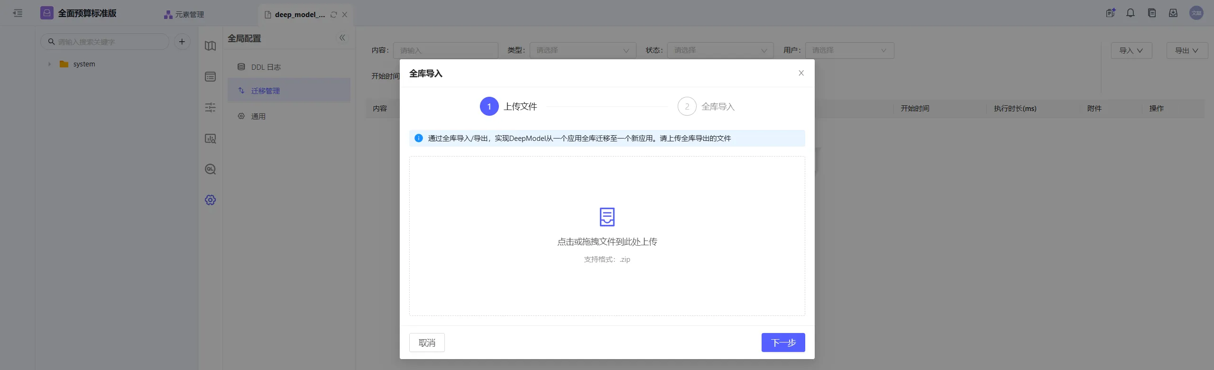Collapse the left navigation menu icon
Viewport: 1214px width, 370px height.
coord(18,13)
